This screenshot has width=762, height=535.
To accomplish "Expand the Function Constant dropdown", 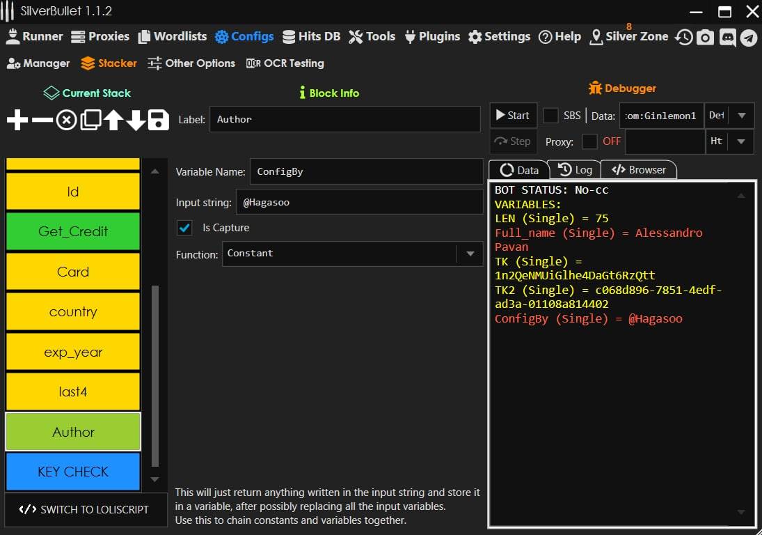I will click(470, 254).
